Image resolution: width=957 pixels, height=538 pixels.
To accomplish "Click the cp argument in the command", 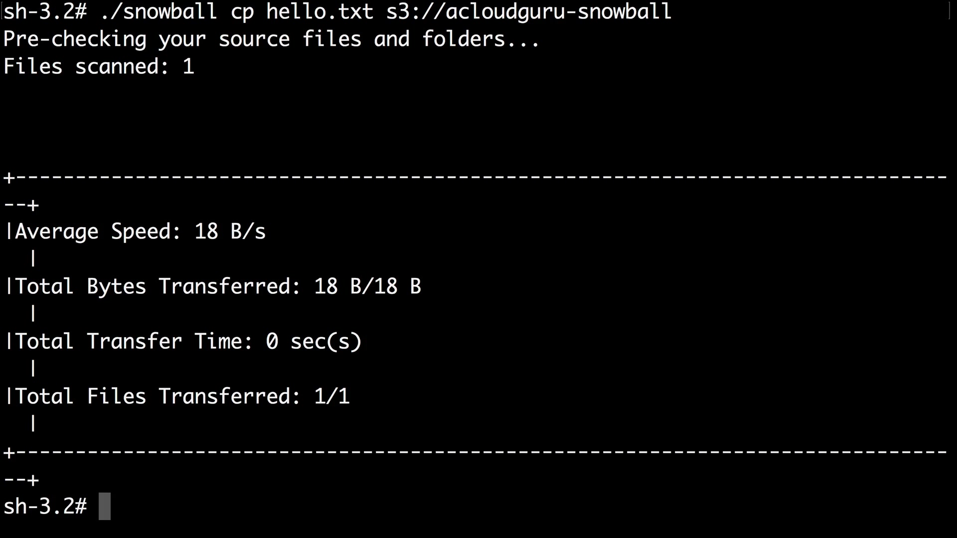I will click(242, 12).
